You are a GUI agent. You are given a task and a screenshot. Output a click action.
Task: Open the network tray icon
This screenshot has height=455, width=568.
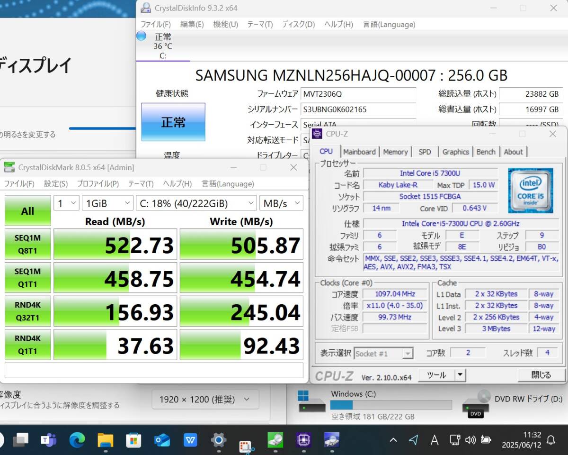(455, 440)
